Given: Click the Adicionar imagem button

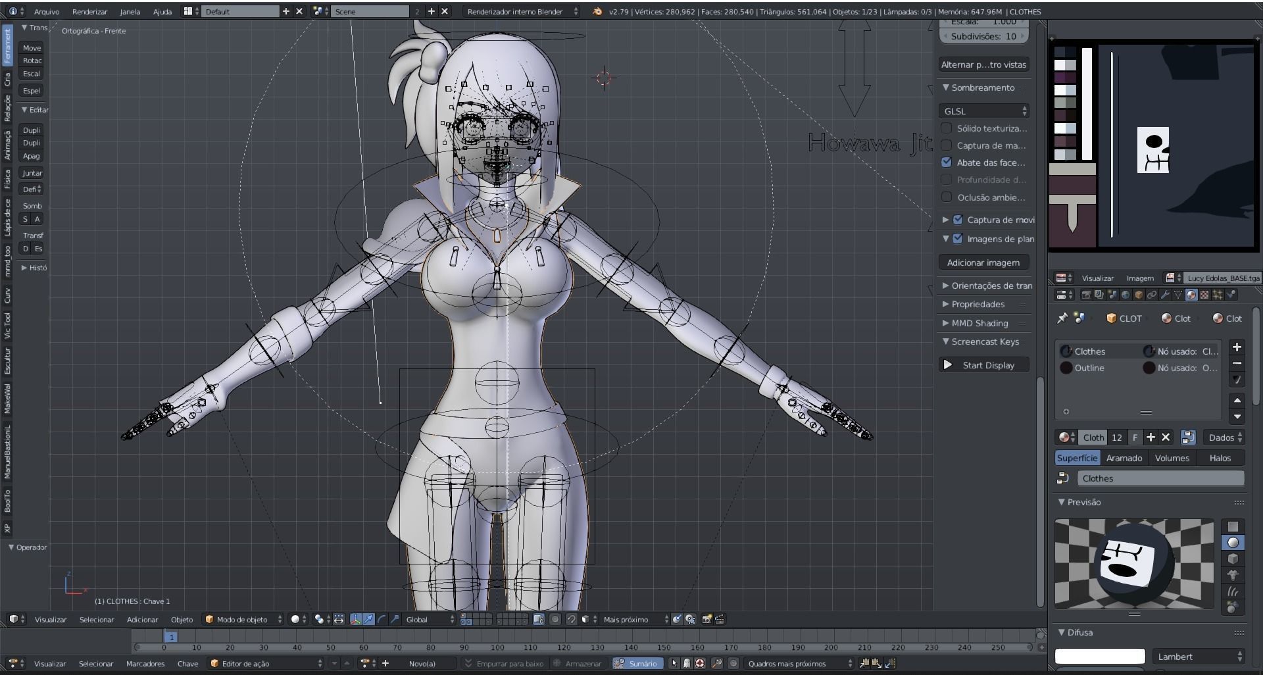Looking at the screenshot, I should pos(984,262).
